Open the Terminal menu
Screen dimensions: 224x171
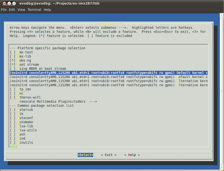click(x=34, y=10)
